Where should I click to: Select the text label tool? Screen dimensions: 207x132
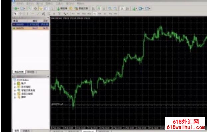[x=60, y=14]
